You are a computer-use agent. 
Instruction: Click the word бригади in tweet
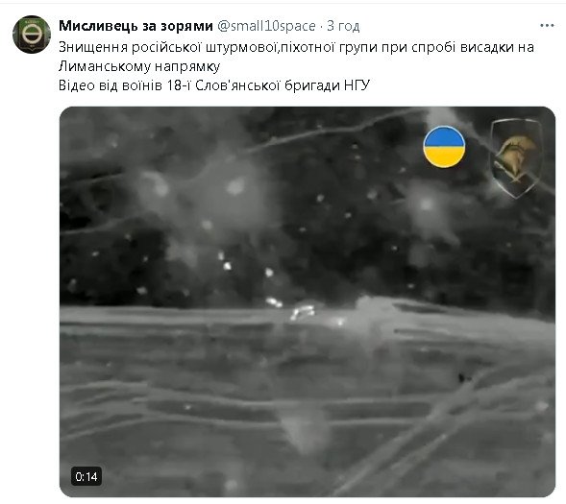click(x=312, y=85)
